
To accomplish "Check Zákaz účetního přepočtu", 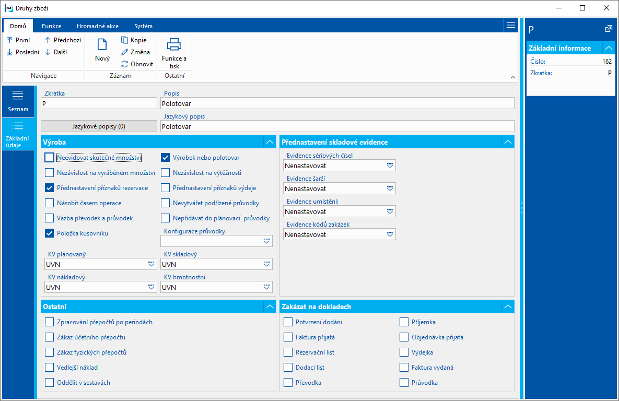I will pyautogui.click(x=49, y=337).
